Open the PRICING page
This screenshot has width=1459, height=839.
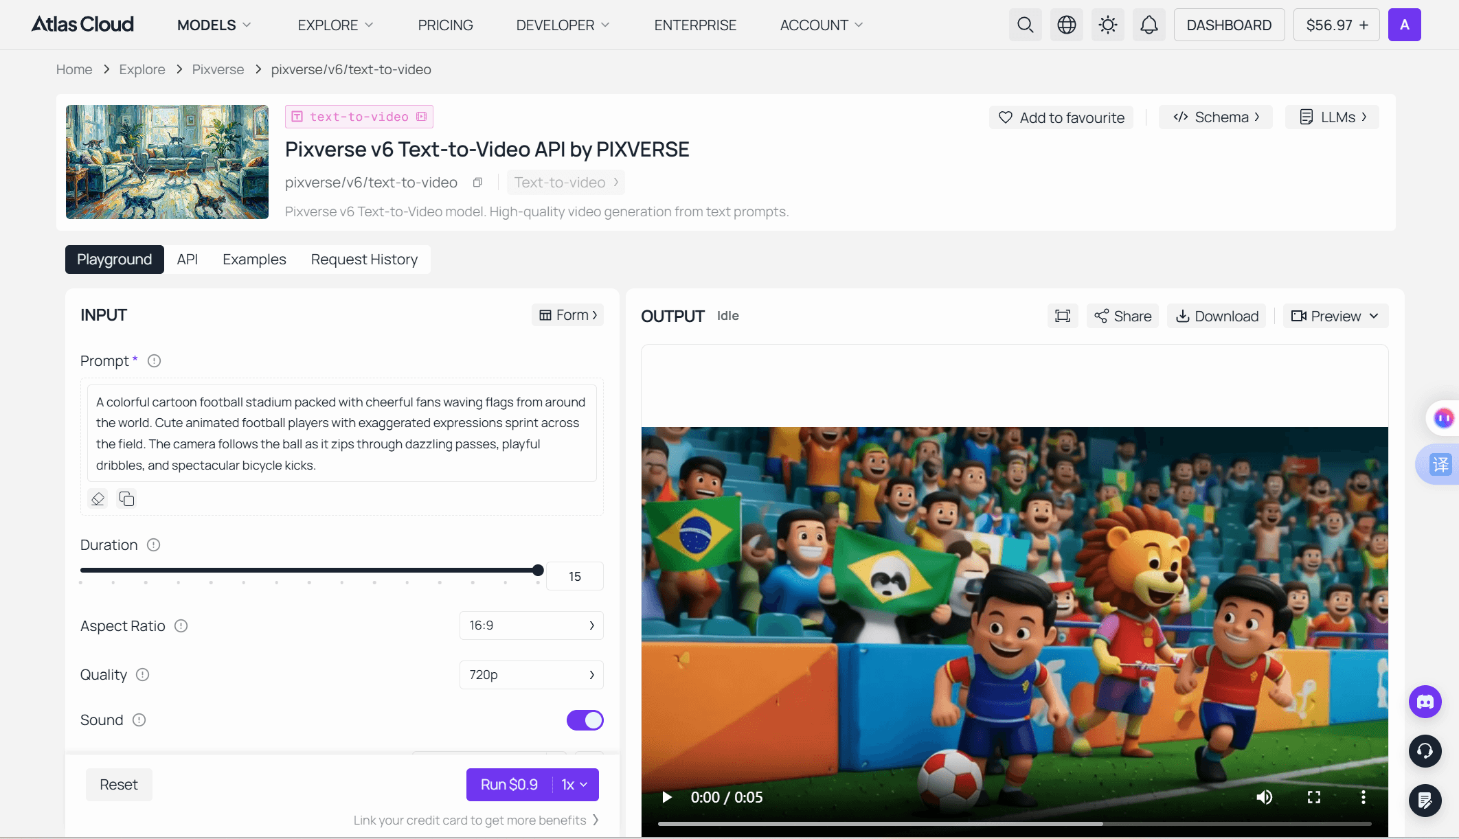coord(445,25)
